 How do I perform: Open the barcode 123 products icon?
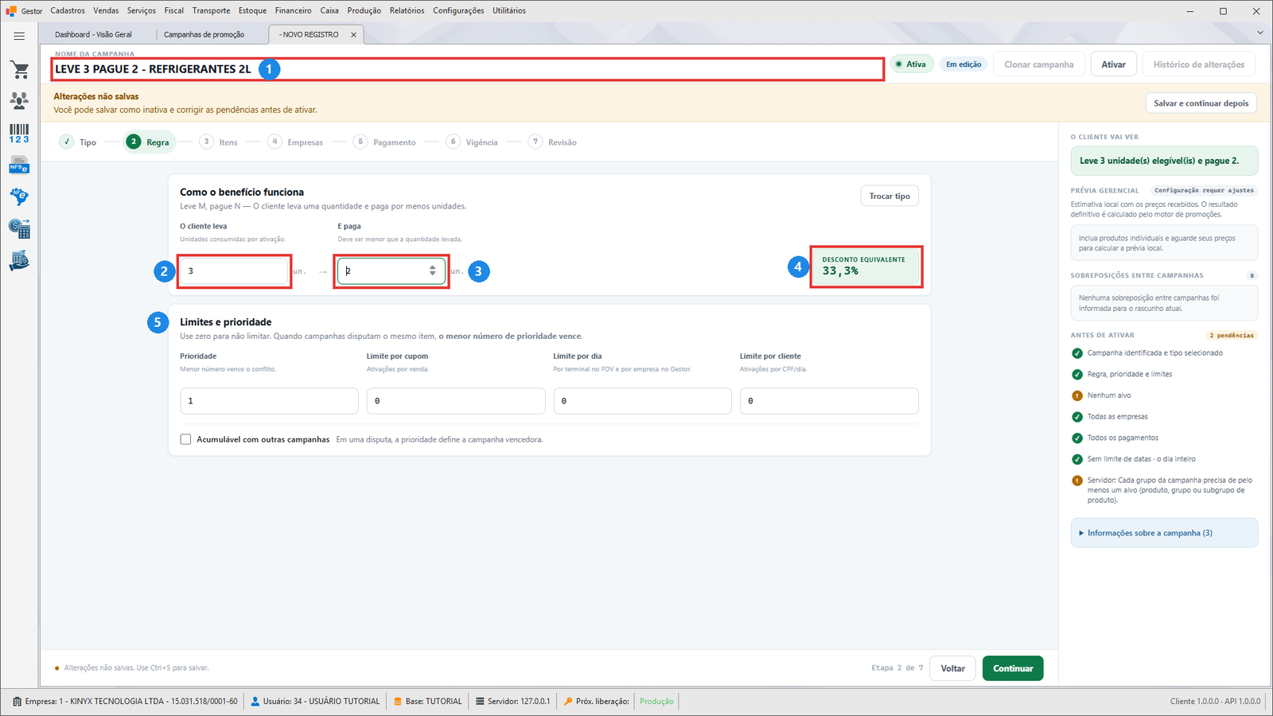point(20,133)
